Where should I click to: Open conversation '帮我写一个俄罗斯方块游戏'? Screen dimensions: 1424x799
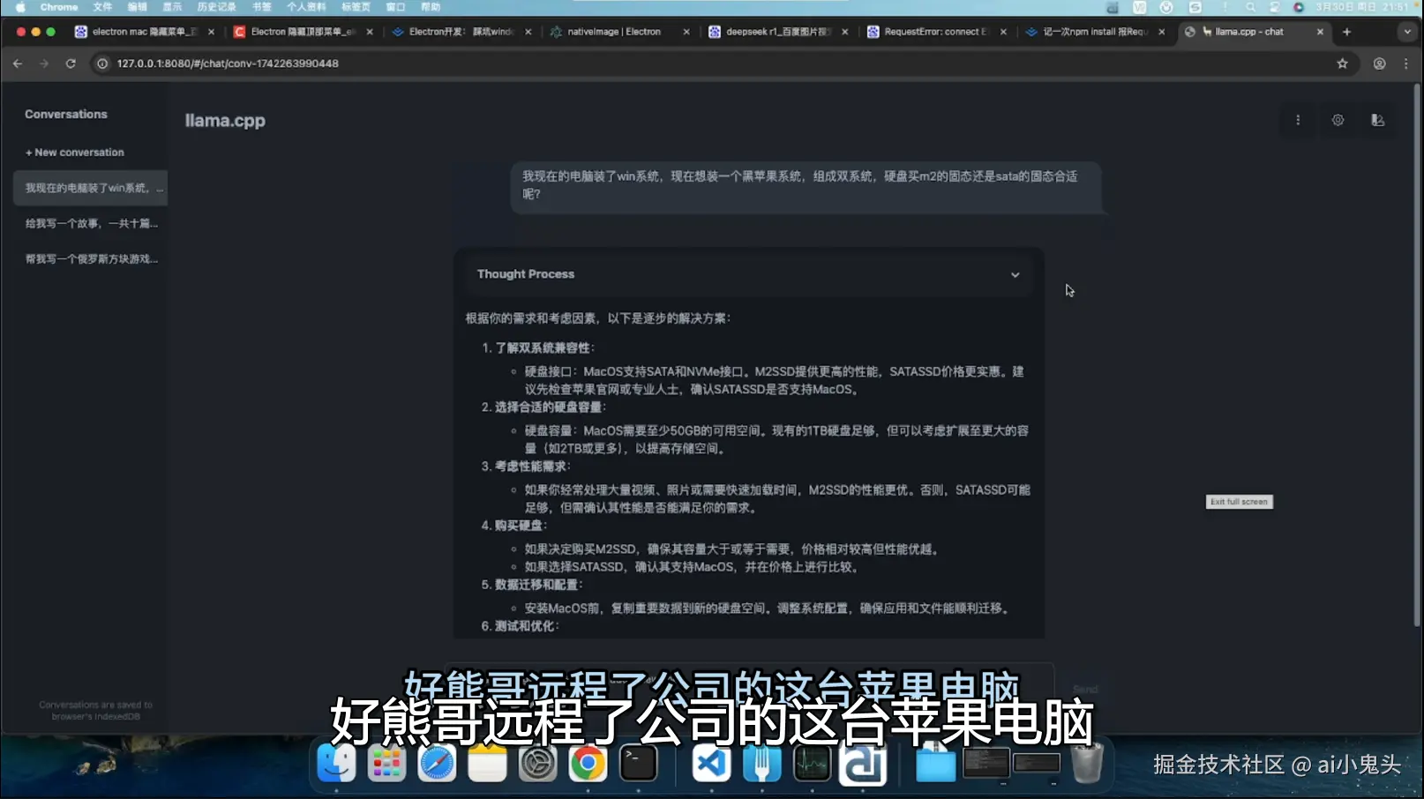point(90,259)
